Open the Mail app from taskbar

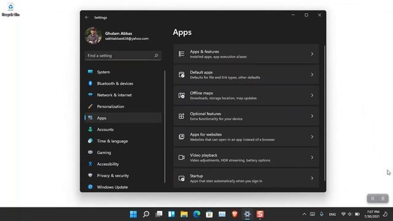pos(222,214)
